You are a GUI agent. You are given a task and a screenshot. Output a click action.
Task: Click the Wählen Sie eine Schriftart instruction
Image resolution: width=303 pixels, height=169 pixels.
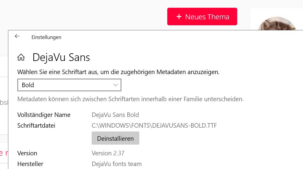pyautogui.click(x=118, y=72)
